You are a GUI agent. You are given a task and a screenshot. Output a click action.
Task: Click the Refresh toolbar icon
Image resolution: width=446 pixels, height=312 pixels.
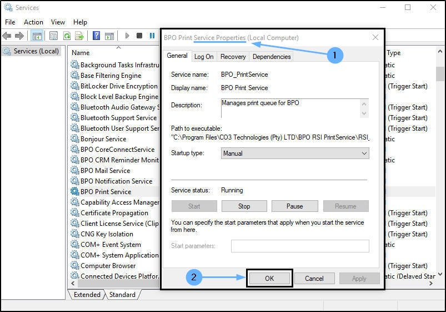tap(67, 36)
